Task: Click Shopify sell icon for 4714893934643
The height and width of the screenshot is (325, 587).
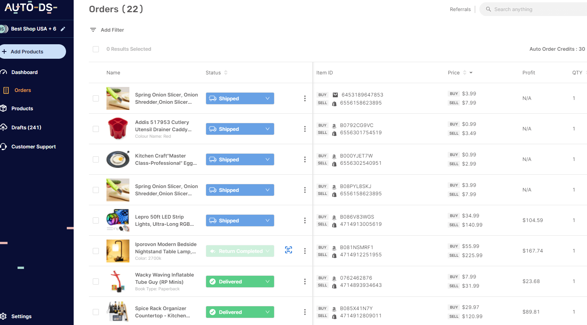Action: click(334, 286)
